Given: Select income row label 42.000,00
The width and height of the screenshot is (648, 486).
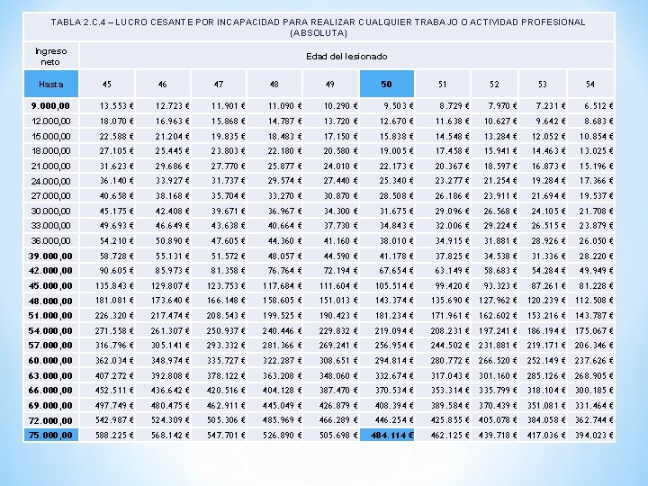Looking at the screenshot, I should [50, 271].
